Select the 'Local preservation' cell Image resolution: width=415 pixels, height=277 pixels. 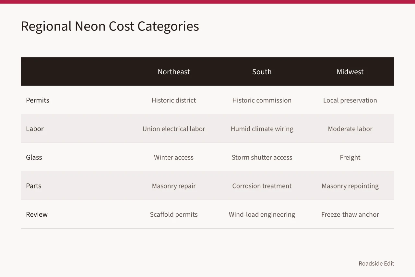coord(350,100)
